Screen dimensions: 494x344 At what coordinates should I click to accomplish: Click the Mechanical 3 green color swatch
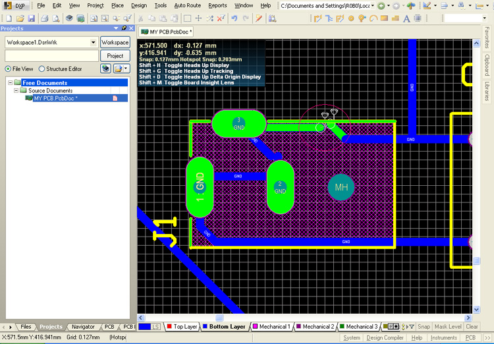342,326
